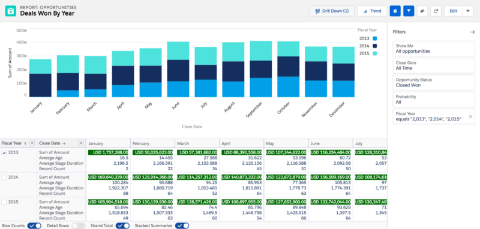Viewport: 480px width, 229px height.
Task: Click the Close Date arrow icon in header
Action: 64,143
